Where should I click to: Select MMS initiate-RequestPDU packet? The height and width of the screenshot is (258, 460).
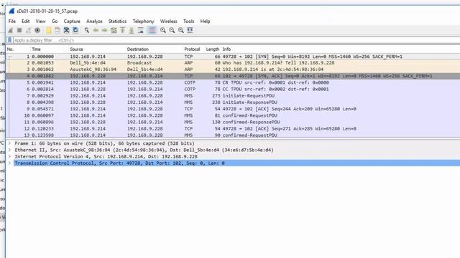[x=233, y=95]
